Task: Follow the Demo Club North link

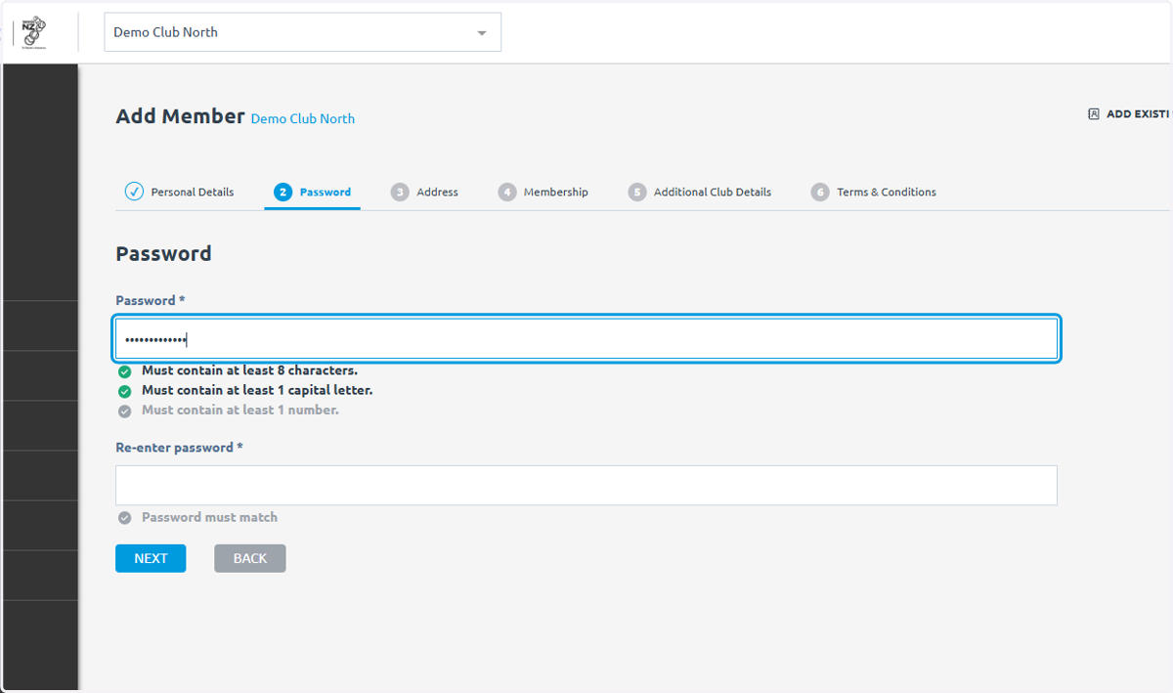Action: pyautogui.click(x=303, y=119)
